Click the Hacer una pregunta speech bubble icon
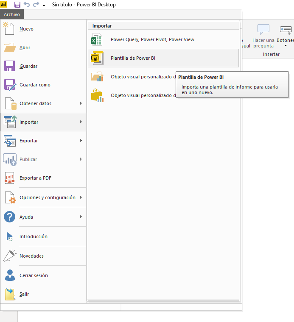Image resolution: width=294 pixels, height=322 pixels. [263, 29]
